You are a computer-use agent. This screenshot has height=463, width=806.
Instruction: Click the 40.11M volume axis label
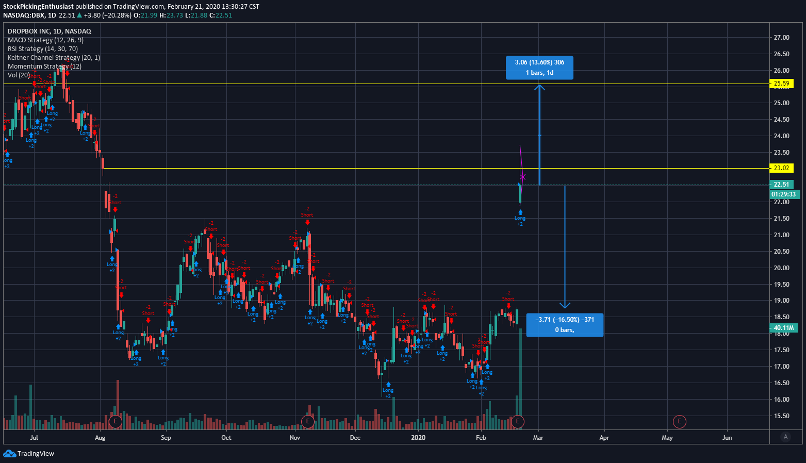[x=784, y=328]
